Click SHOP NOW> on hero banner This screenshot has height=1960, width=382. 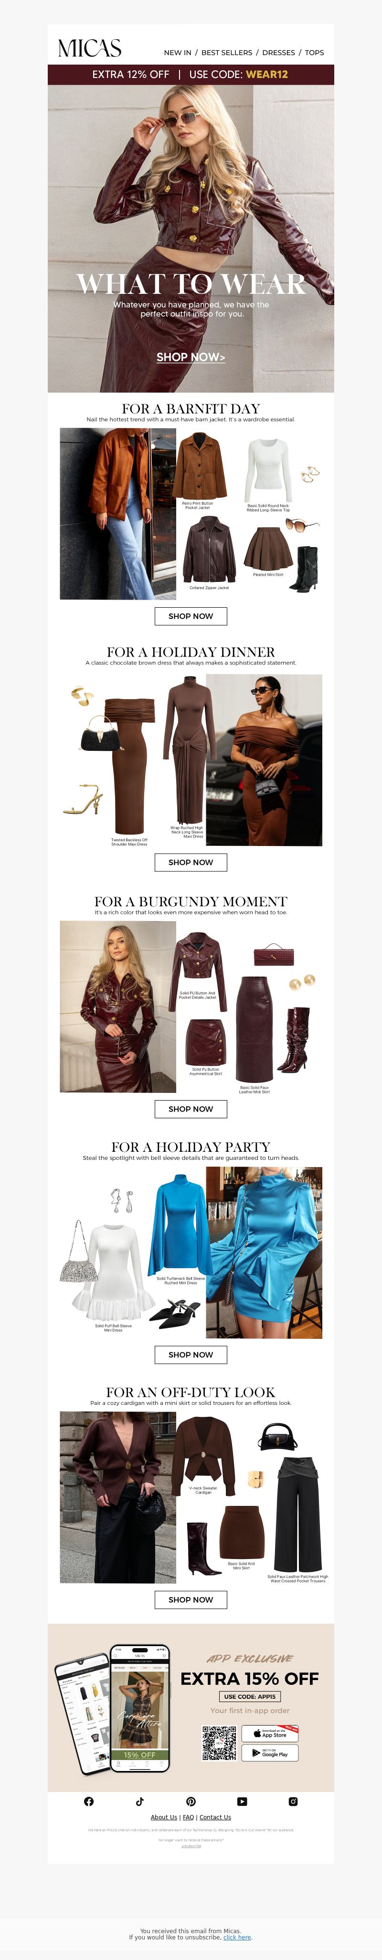191,357
